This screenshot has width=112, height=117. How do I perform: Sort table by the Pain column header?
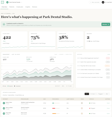(x=82, y=99)
